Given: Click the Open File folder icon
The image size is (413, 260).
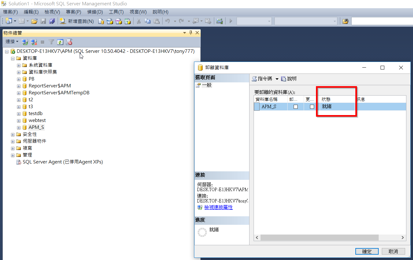Looking at the screenshot, I should click(x=34, y=21).
